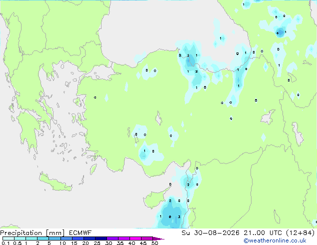317x245 pixels.
Task: Click the "10" legend value
Action: [x=62, y=243]
